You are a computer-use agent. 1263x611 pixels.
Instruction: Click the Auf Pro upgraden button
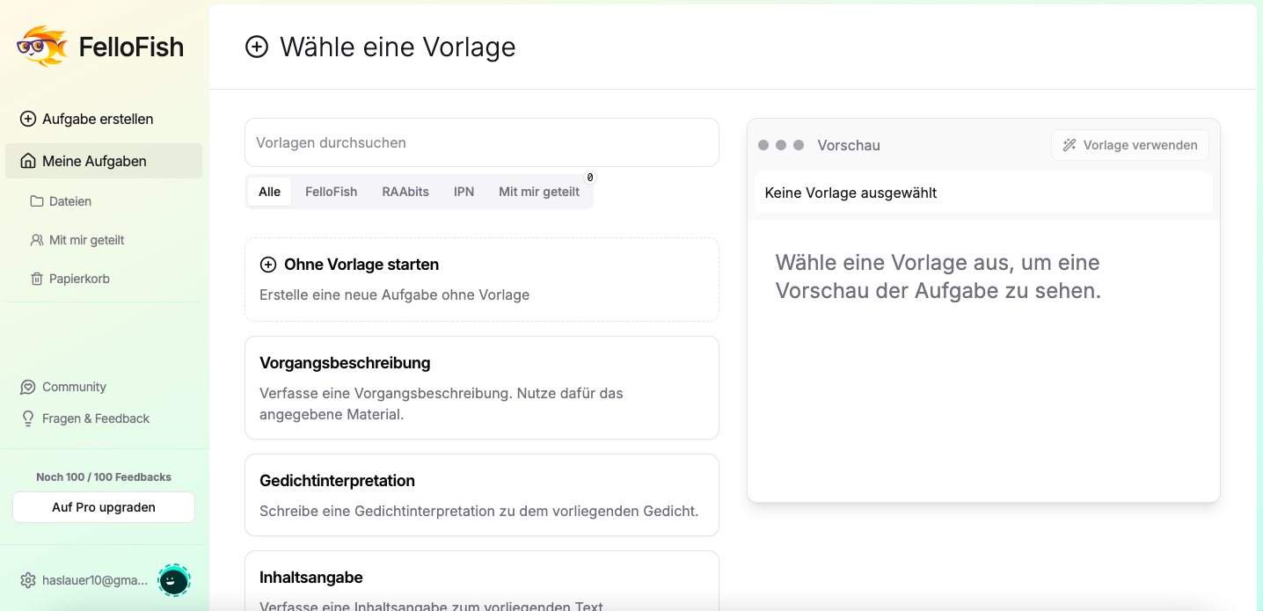tap(104, 507)
